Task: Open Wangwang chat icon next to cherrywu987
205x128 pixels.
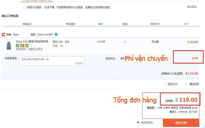Action: pyautogui.click(x=56, y=34)
